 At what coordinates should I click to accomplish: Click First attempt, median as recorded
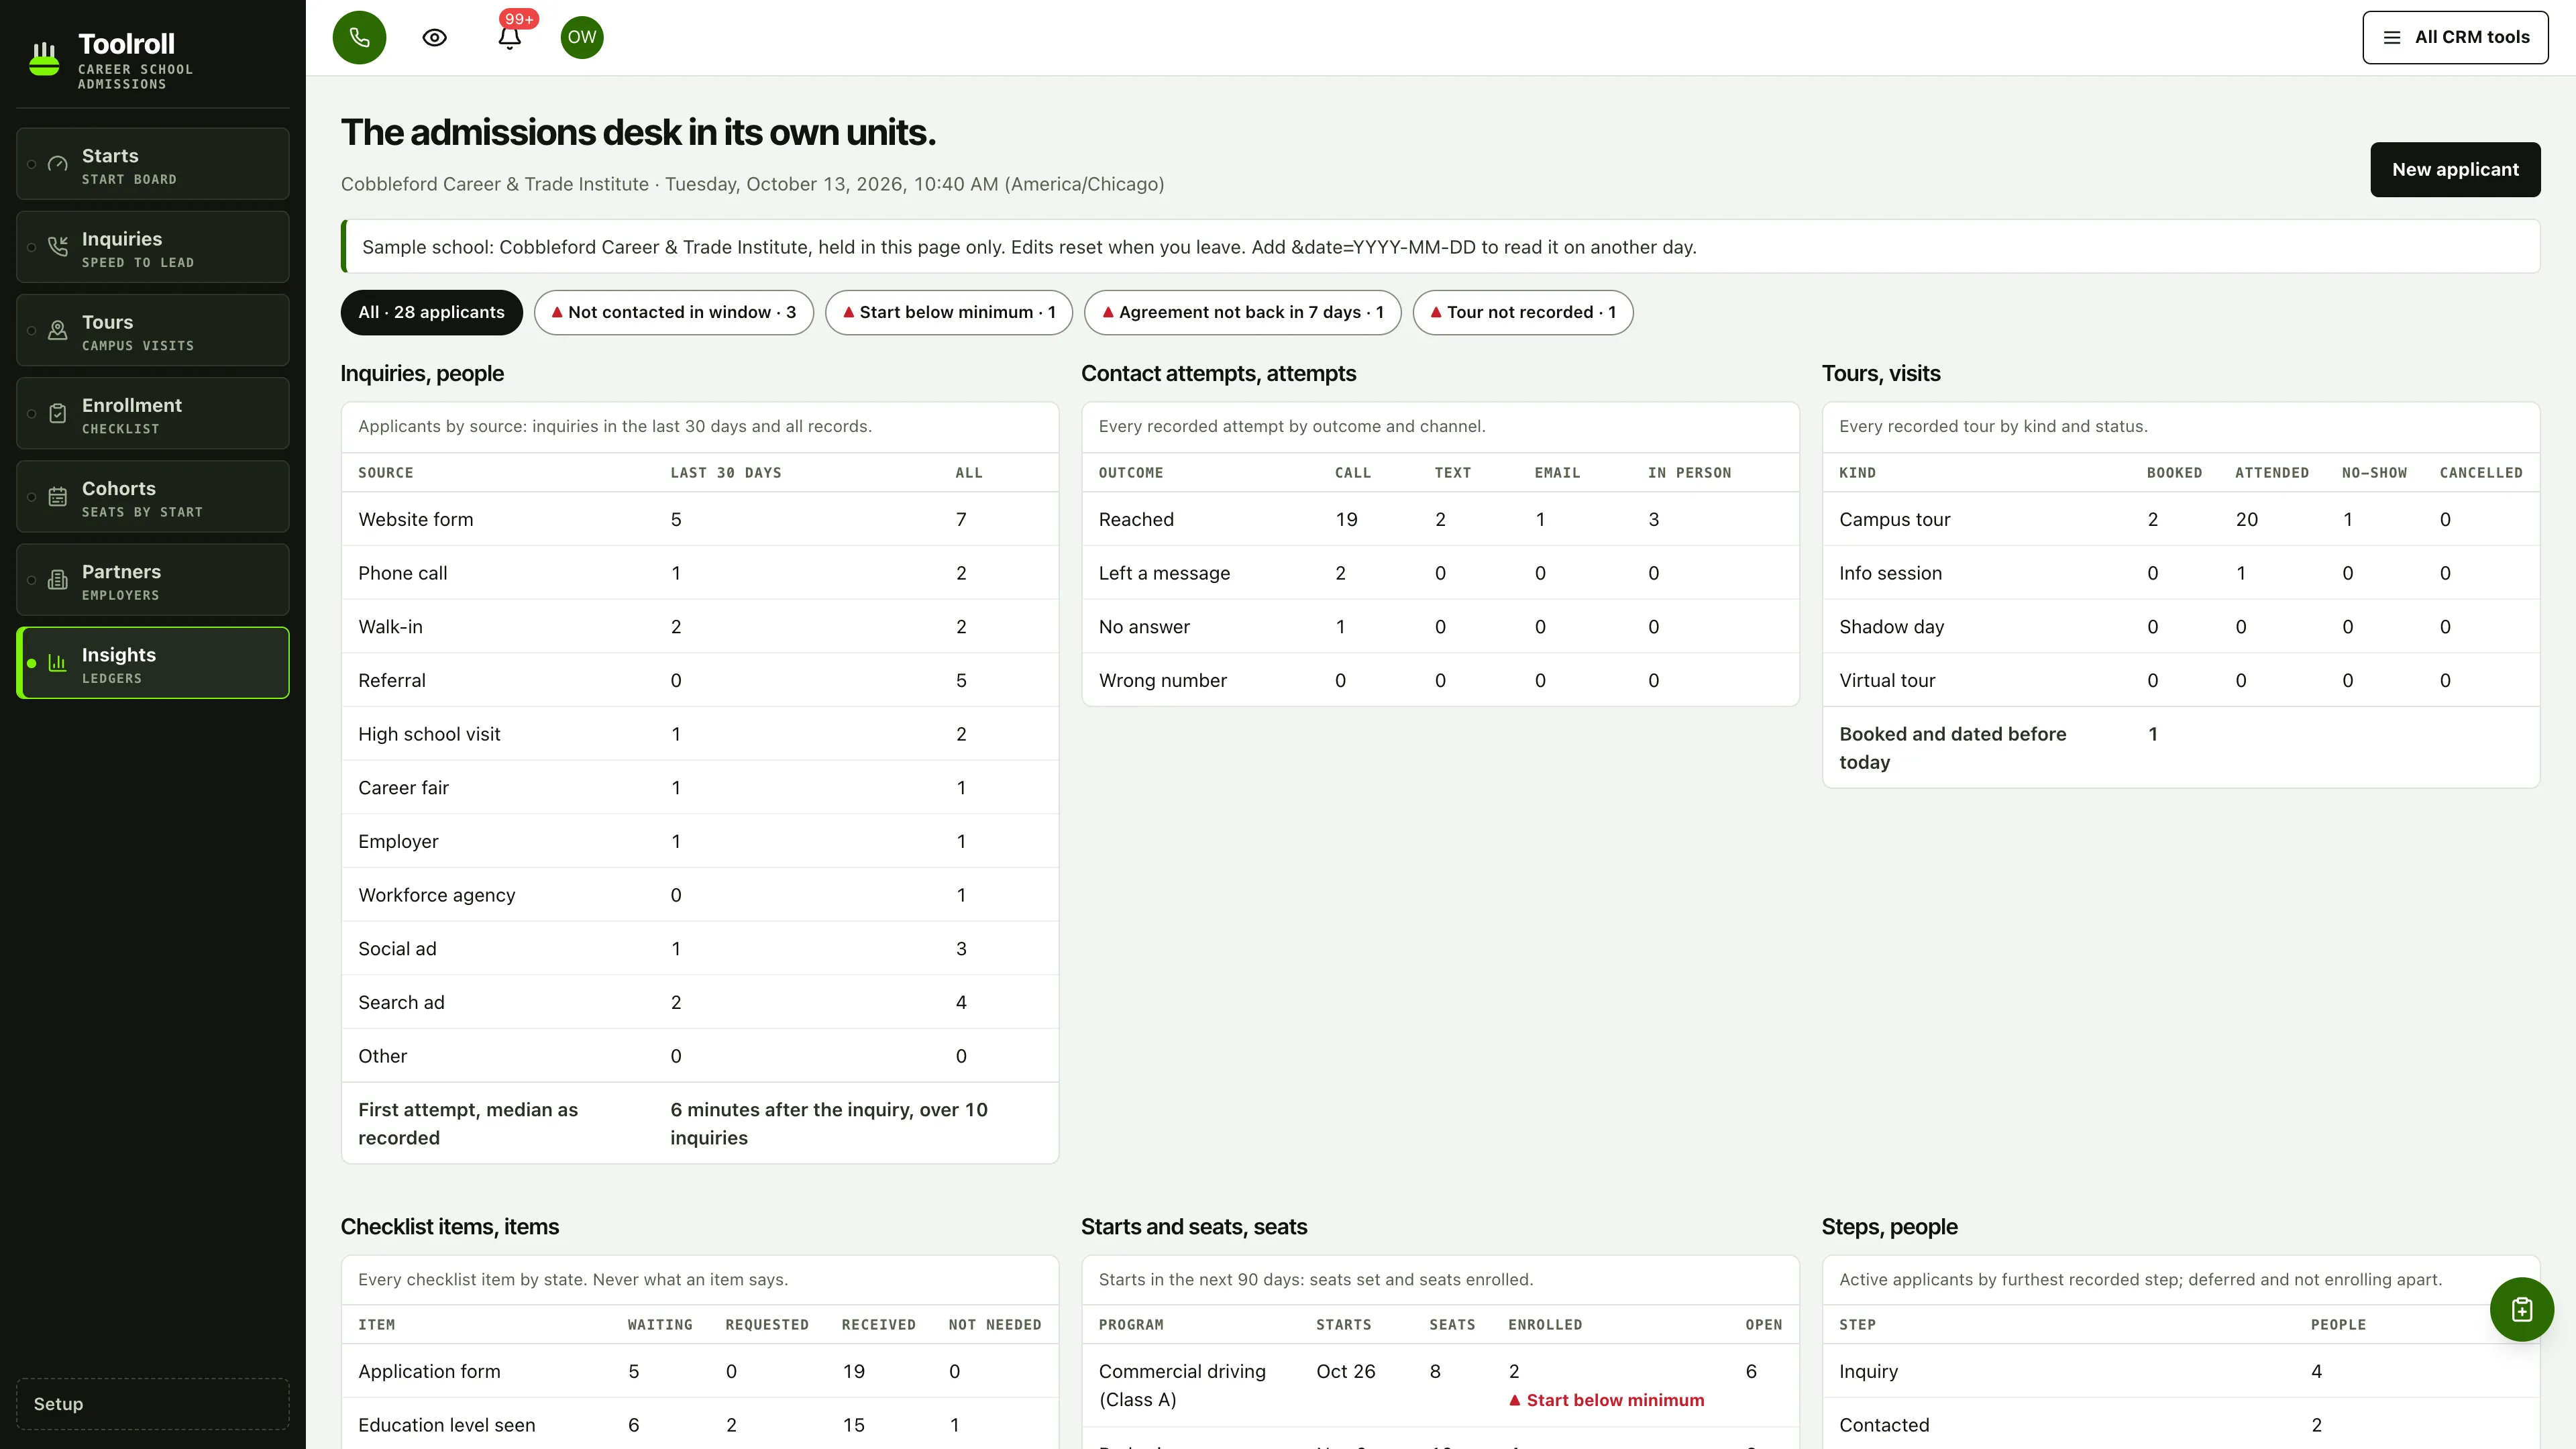pos(468,1123)
